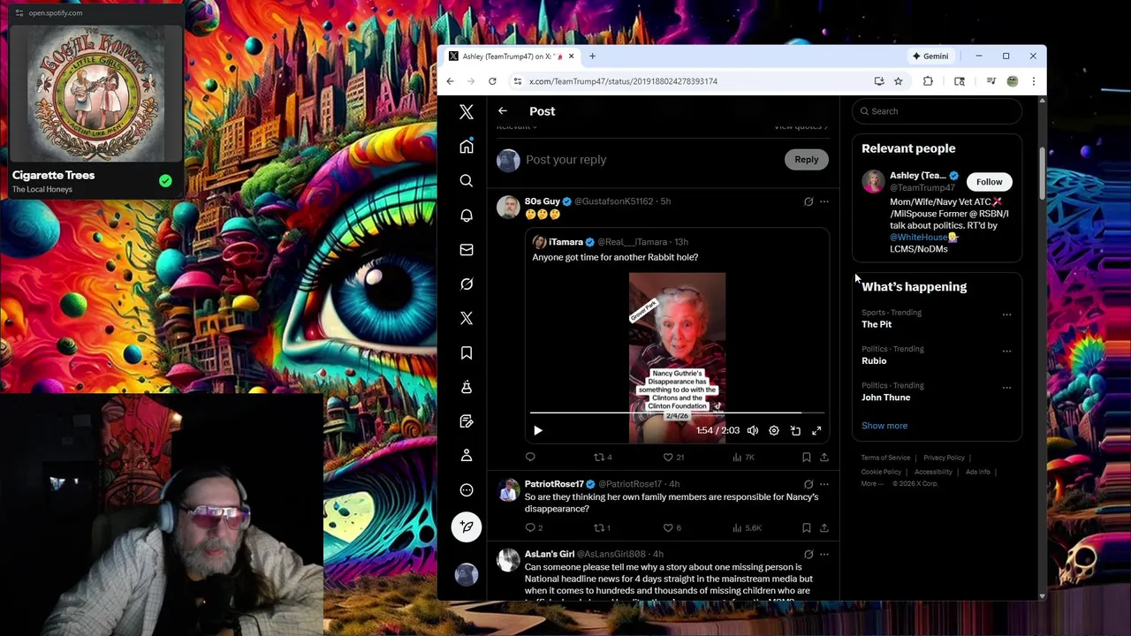Open Profile person icon in X sidebar
Viewport: 1131px width, 636px height.
pyautogui.click(x=467, y=456)
